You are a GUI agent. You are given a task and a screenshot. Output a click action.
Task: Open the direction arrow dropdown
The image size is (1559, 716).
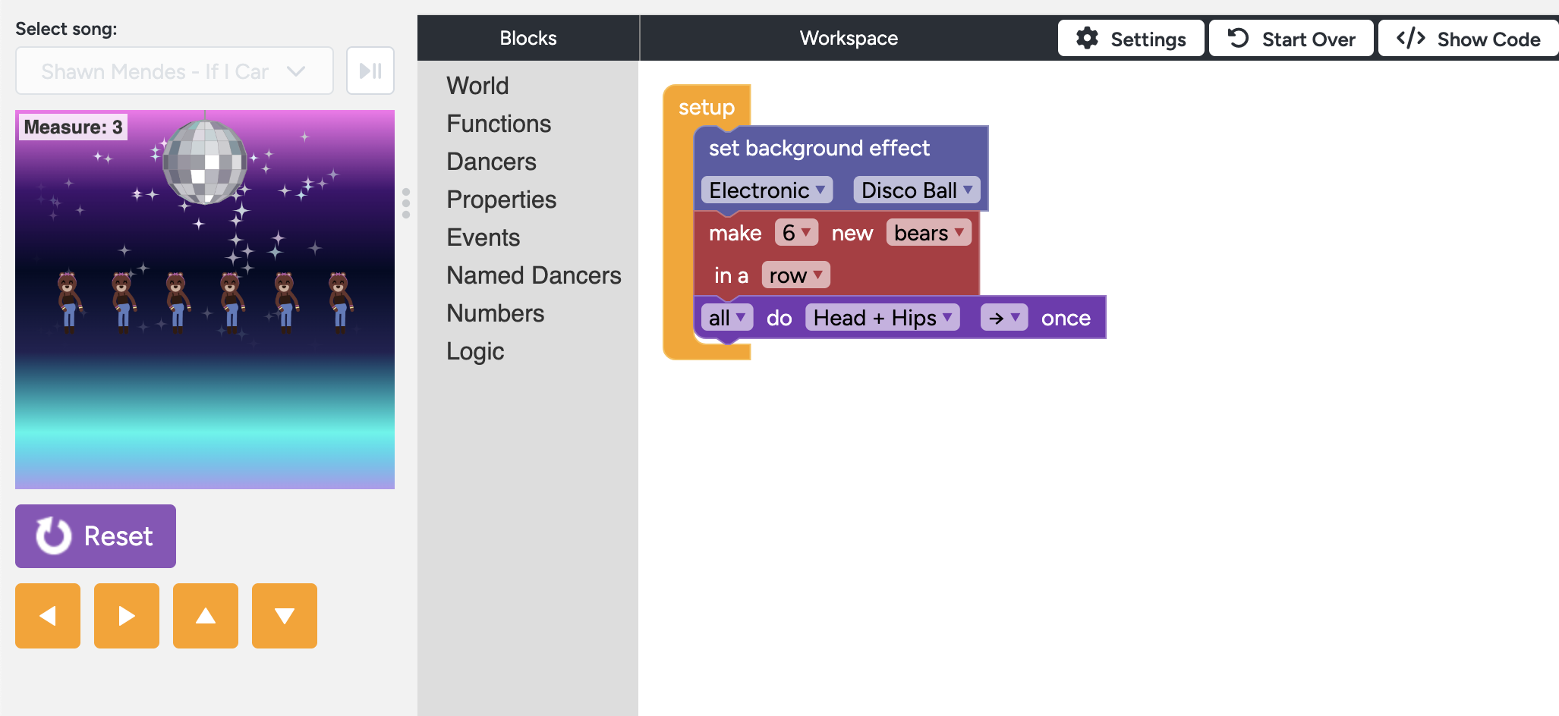click(x=1004, y=318)
